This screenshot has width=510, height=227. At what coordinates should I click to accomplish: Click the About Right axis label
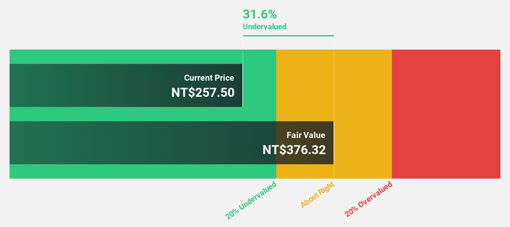(x=317, y=194)
